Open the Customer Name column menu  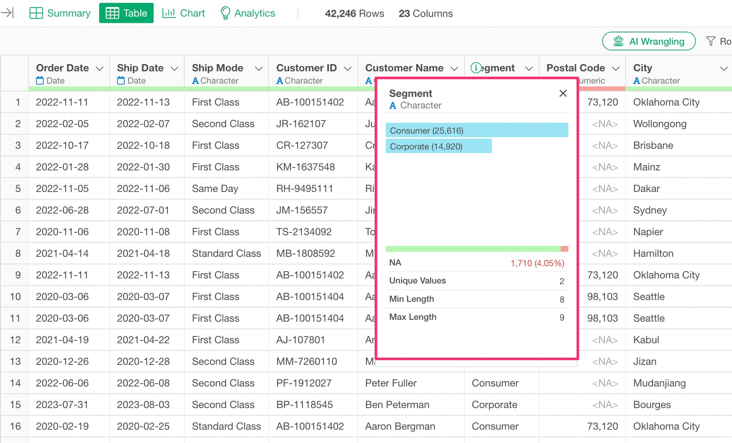tap(454, 69)
